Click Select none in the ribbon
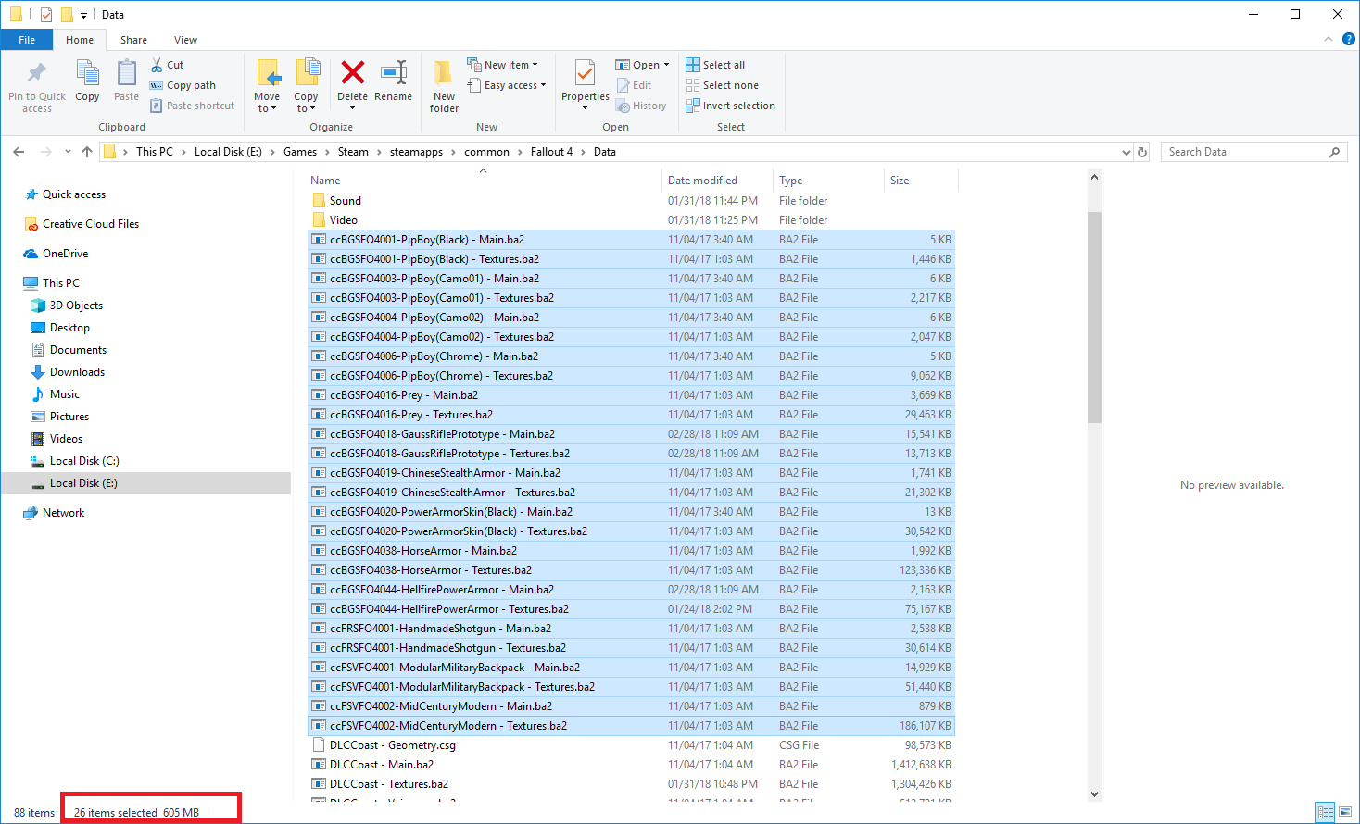The height and width of the screenshot is (824, 1360). coord(723,85)
